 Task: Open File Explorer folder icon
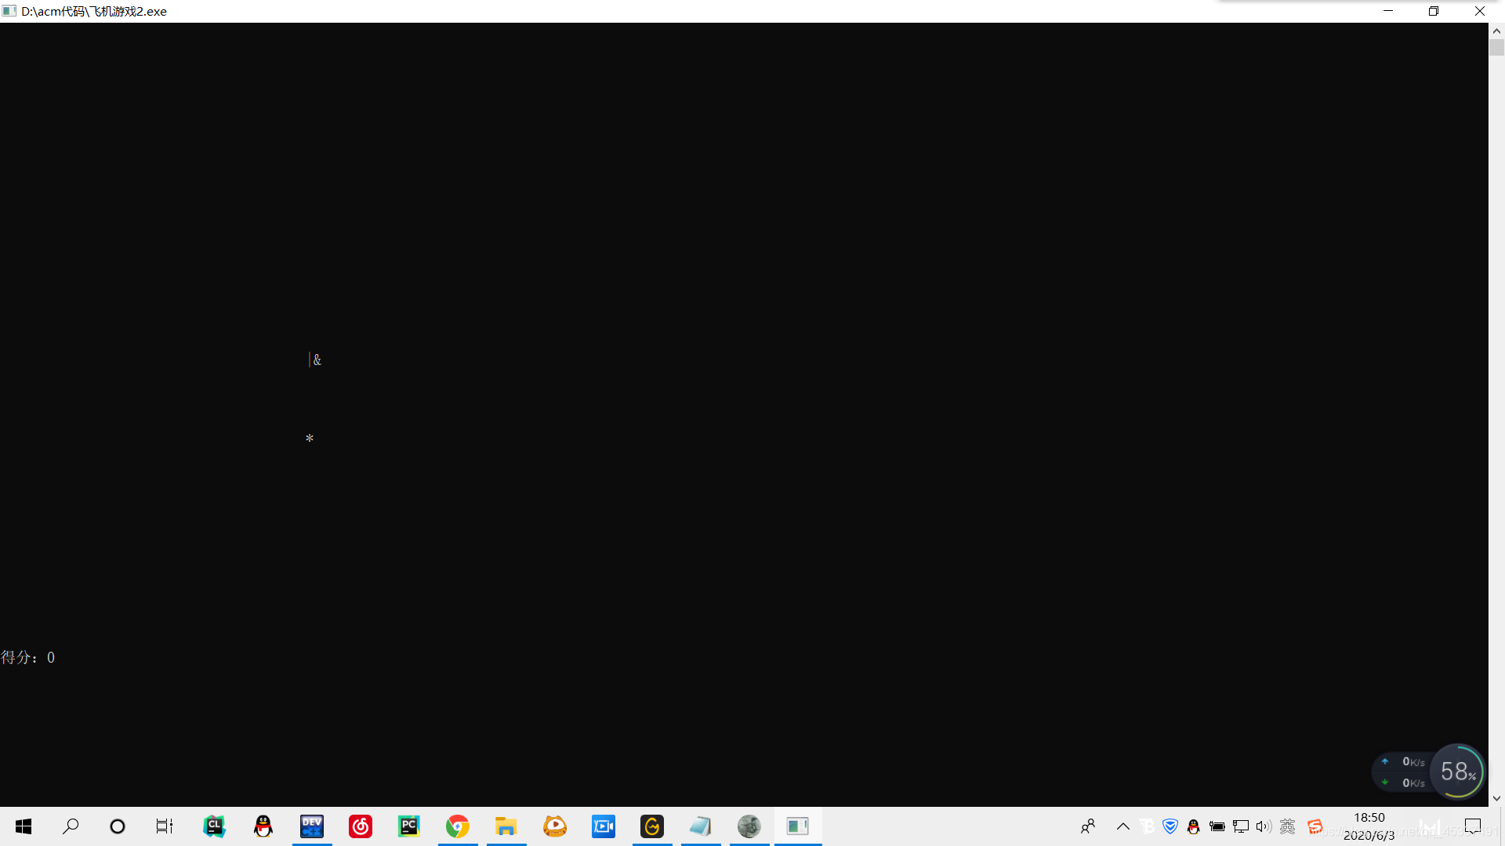506,826
